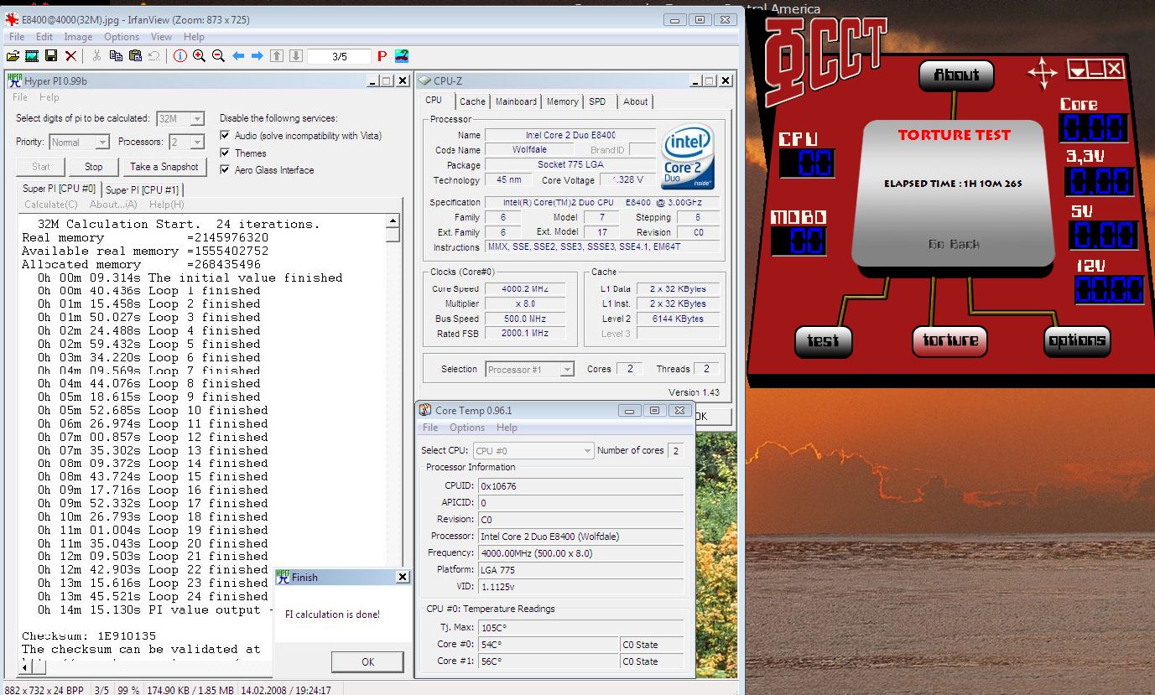Go to next image with right arrow

pos(258,56)
